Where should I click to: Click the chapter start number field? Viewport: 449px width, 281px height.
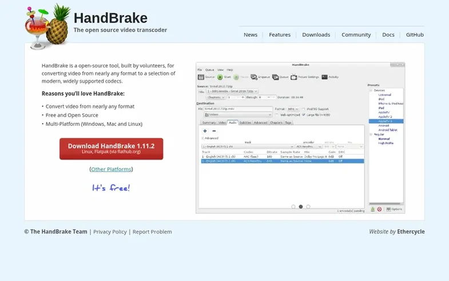236,97
